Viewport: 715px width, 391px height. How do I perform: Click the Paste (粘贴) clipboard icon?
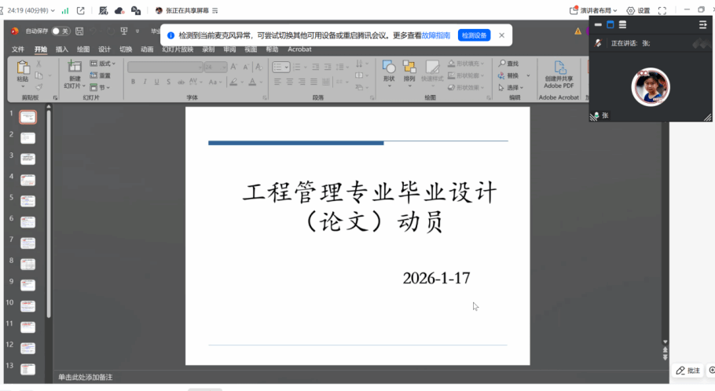pyautogui.click(x=24, y=68)
